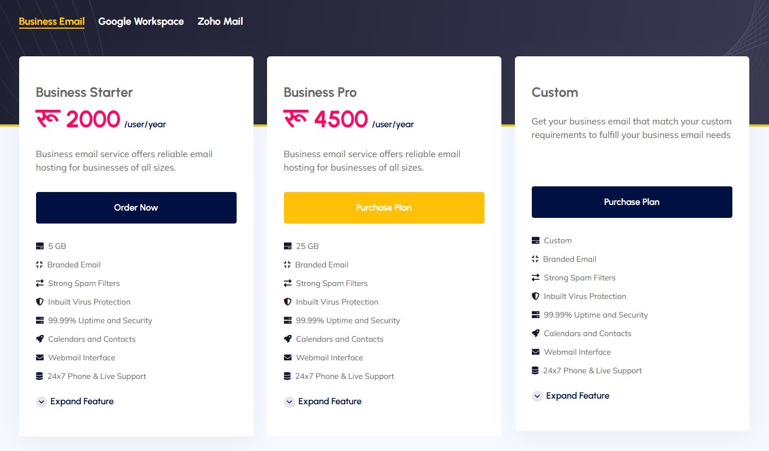This screenshot has width=769, height=451.
Task: Select the Branded Email icon under Business Starter
Action: click(39, 265)
